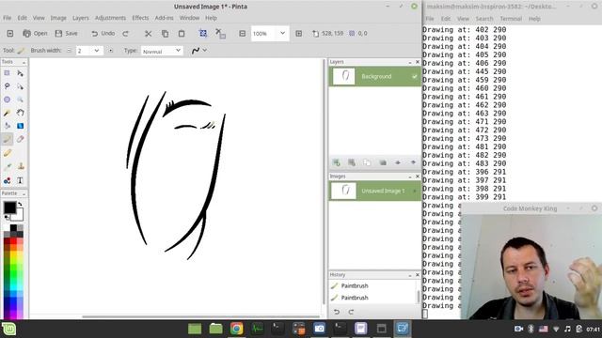602x338 pixels.
Task: Open the Layers menu
Action: [x=81, y=18]
